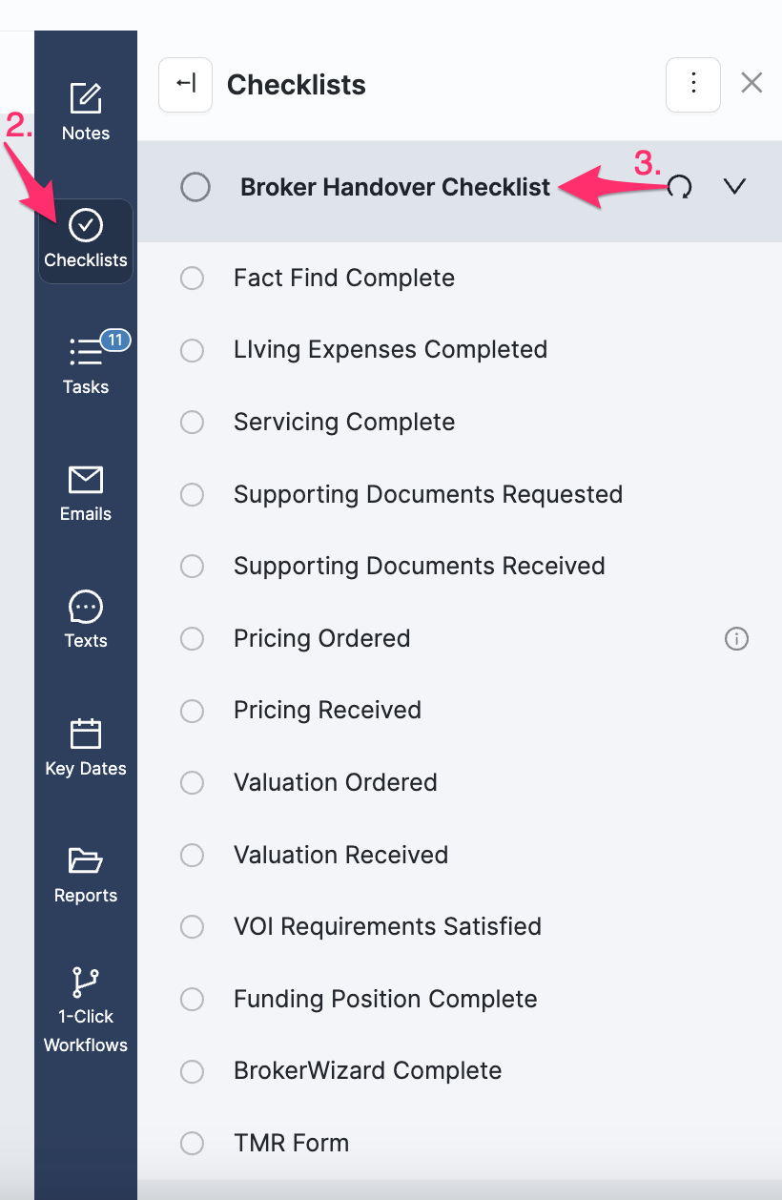Tick the TMR Form checkbox
This screenshot has width=782, height=1200.
click(x=193, y=1144)
